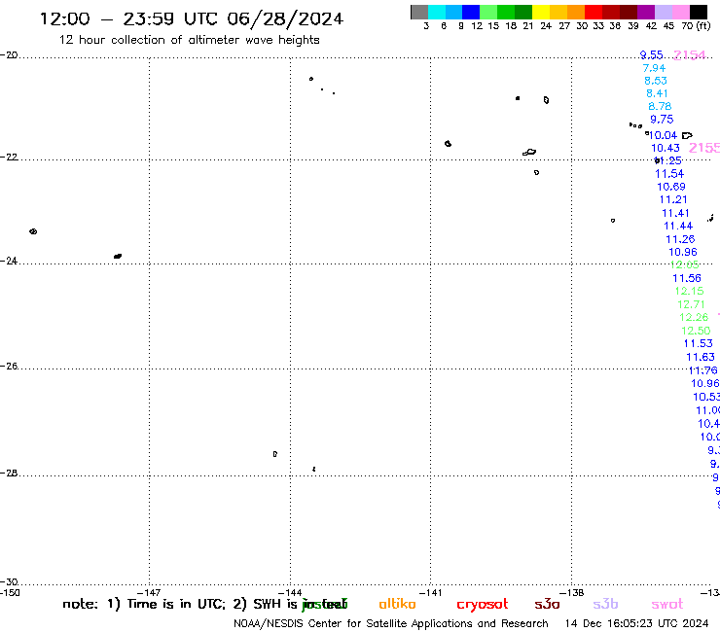
Task: Click the latitude axis label -26
Action: click(9, 367)
